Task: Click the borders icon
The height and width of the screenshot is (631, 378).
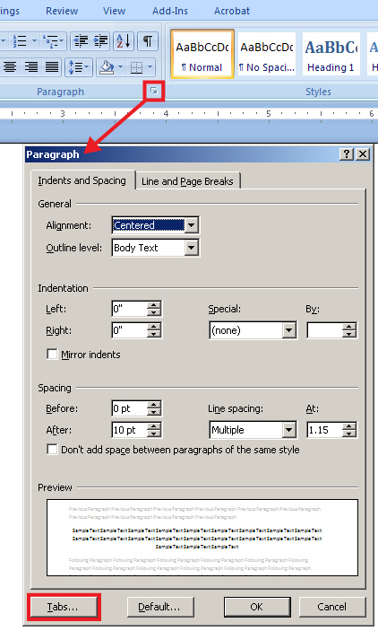Action: coord(136,66)
